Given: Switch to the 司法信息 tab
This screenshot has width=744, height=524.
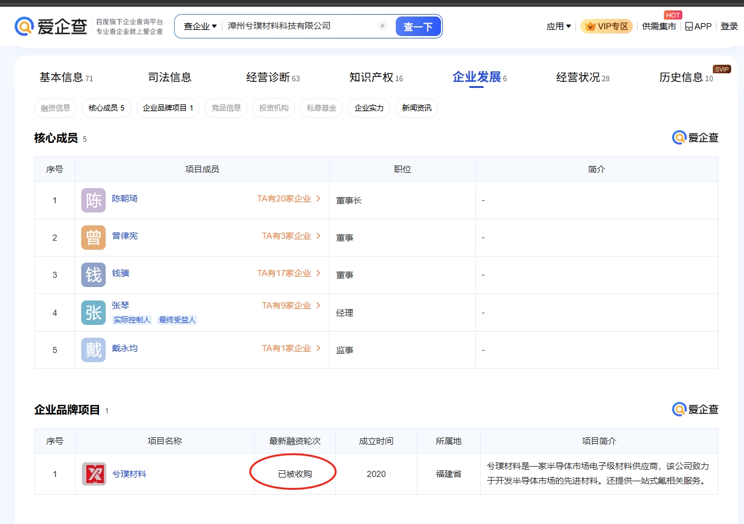Looking at the screenshot, I should point(170,77).
